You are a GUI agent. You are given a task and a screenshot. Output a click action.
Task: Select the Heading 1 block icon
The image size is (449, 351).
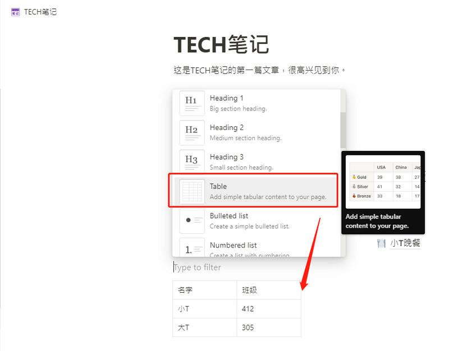click(191, 103)
